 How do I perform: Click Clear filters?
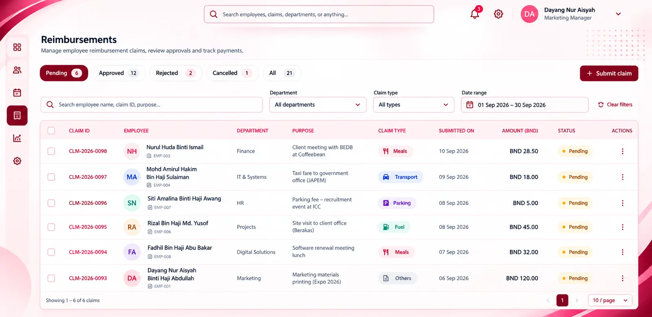615,105
